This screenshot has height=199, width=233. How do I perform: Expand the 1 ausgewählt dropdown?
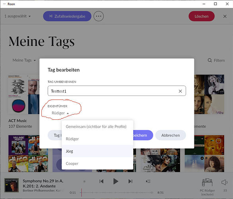tap(17, 16)
